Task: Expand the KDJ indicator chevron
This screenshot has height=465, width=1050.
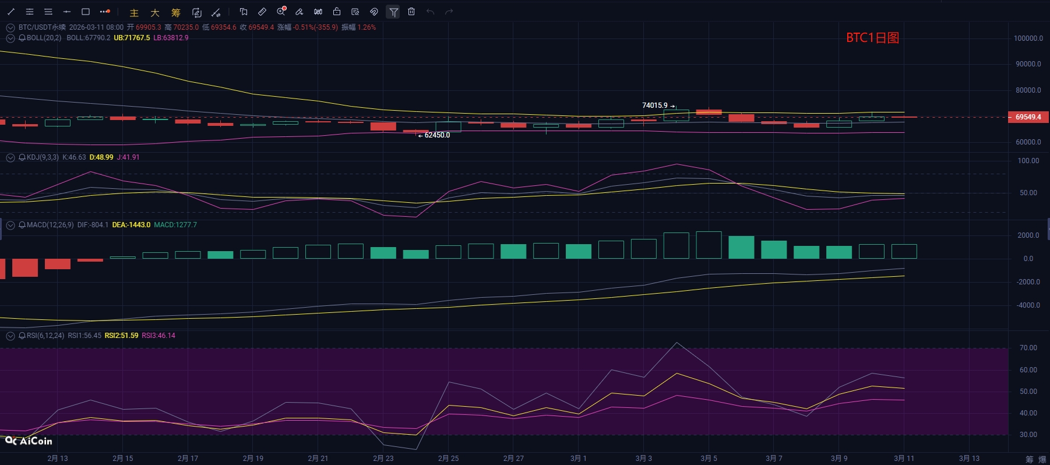Action: tap(10, 157)
